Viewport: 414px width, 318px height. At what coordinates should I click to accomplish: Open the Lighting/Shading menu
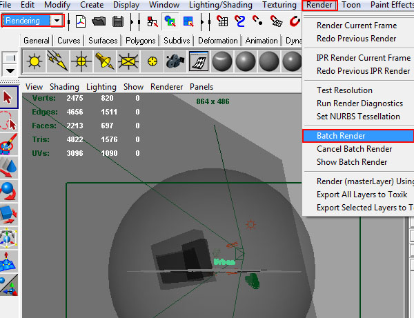221,5
